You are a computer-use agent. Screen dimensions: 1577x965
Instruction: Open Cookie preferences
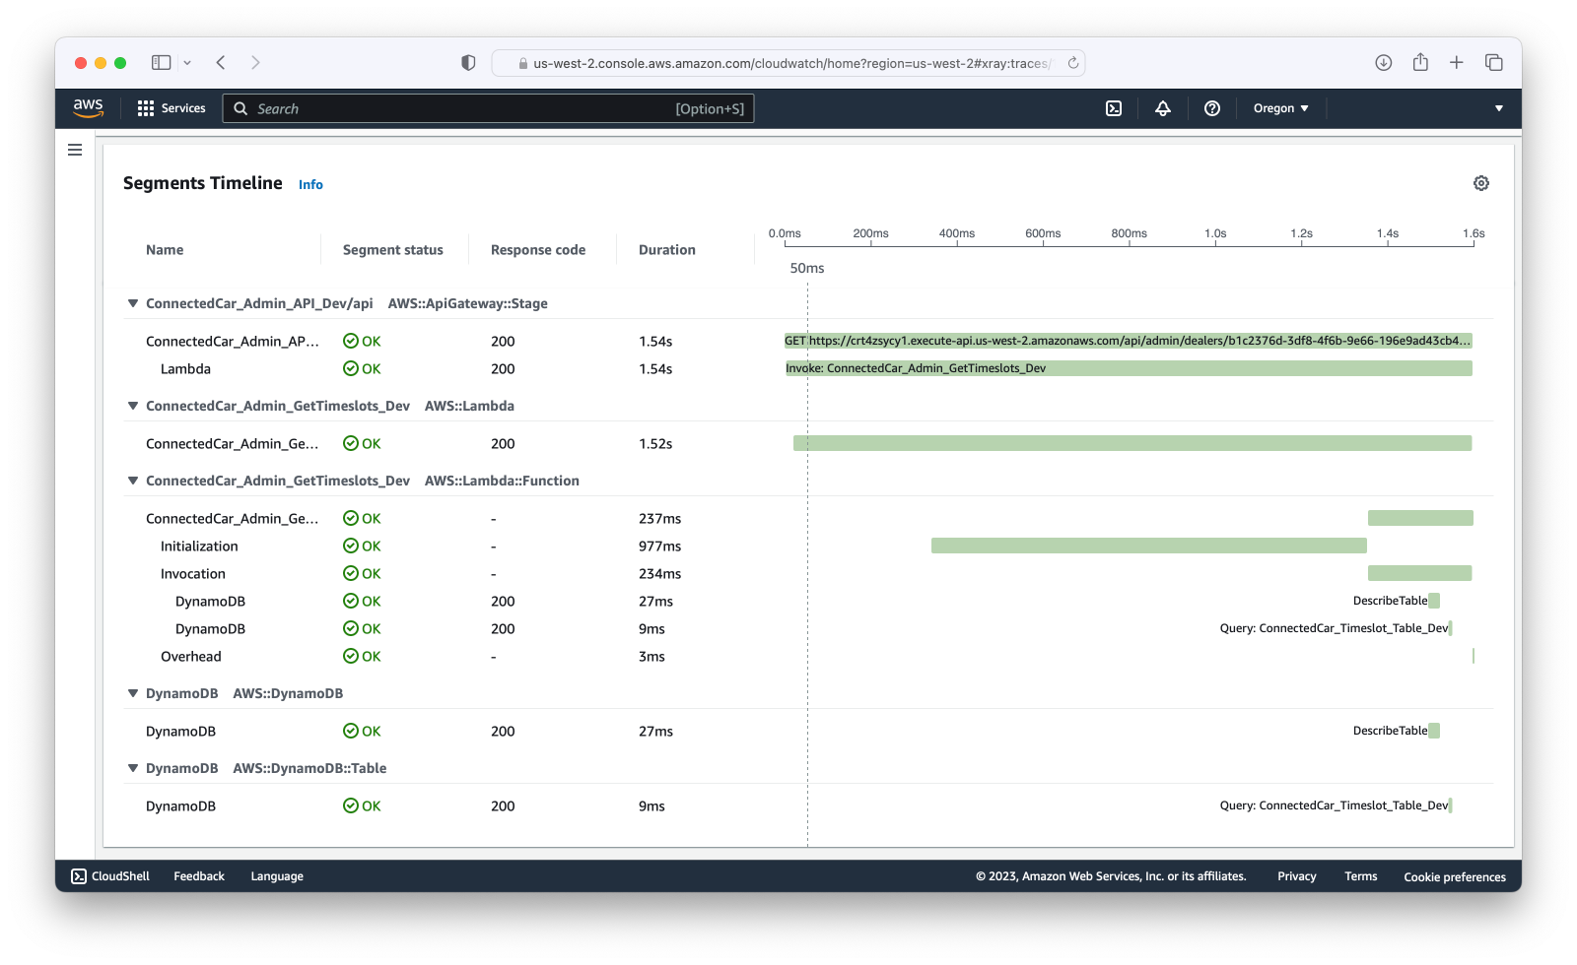(x=1455, y=876)
